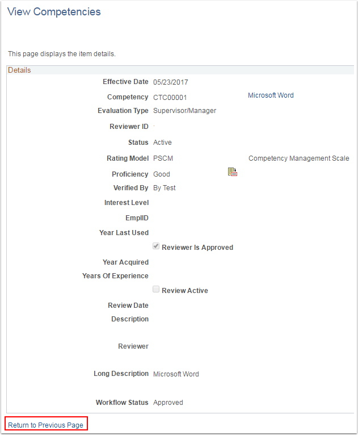Click the Workflow Status label
The width and height of the screenshot is (358, 435).
point(122,402)
